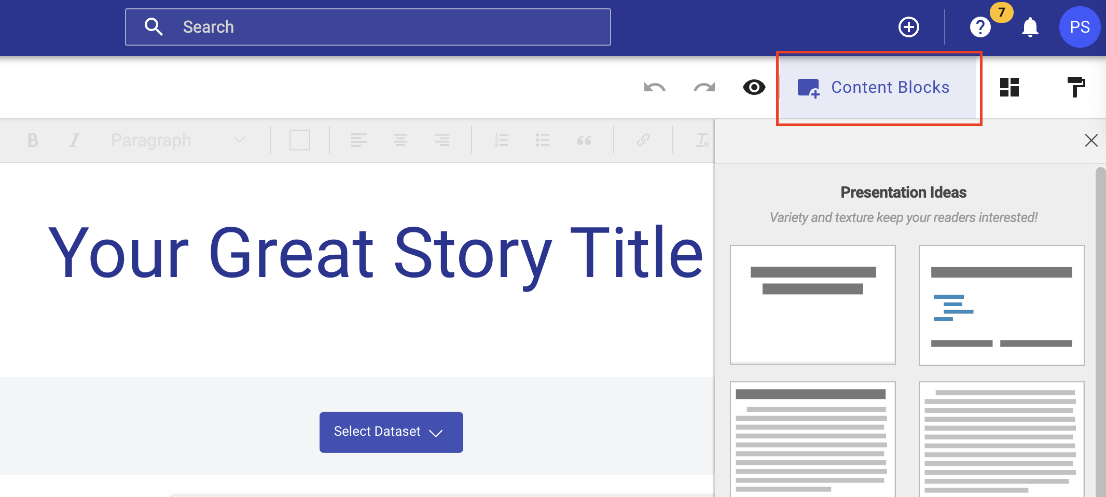
Task: Click the Presentation Ideas panel scrollbar
Action: (1100, 332)
